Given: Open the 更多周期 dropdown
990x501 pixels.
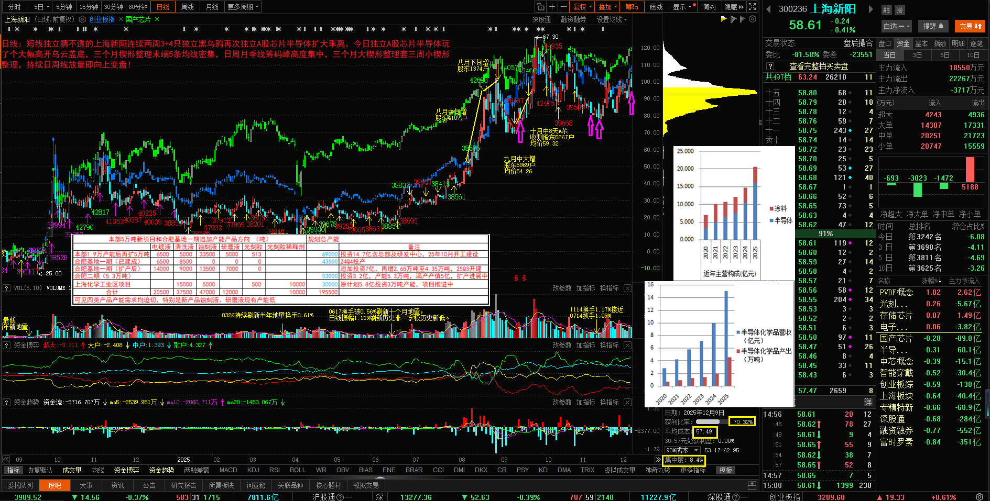Looking at the screenshot, I should 243,7.
